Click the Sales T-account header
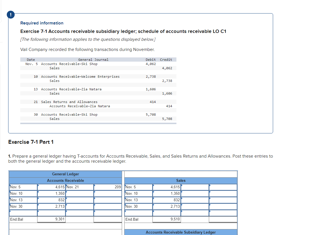This screenshot has height=235, width=332. coord(181,180)
